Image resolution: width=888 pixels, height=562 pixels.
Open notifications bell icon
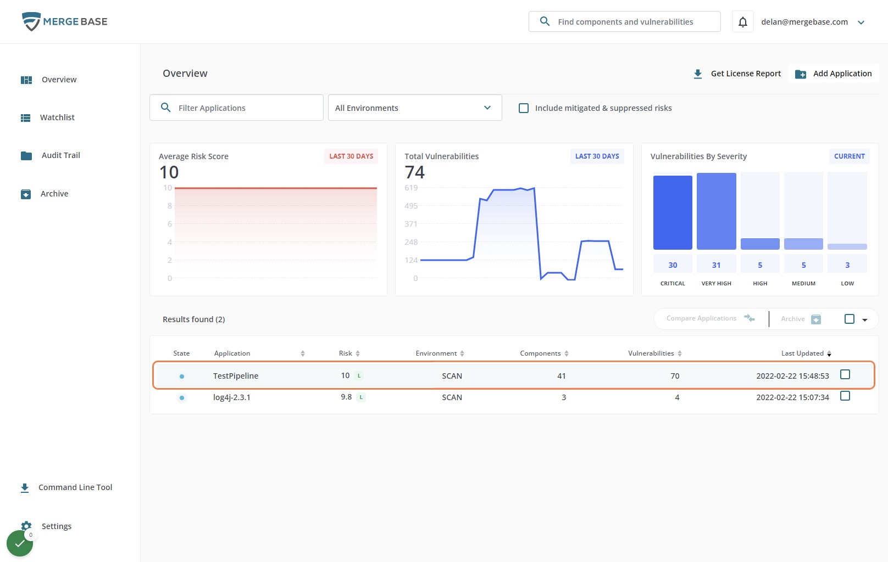pos(742,22)
